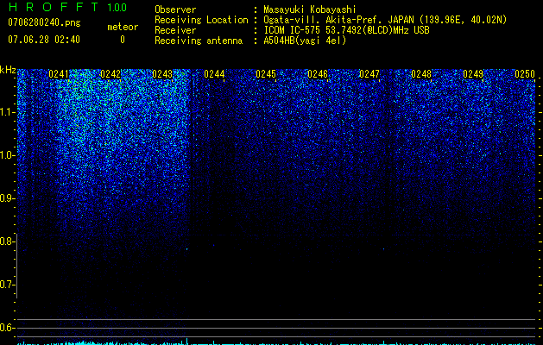The width and height of the screenshot is (543, 345).
Task: Click the 0249 time marker
Action: (473, 74)
